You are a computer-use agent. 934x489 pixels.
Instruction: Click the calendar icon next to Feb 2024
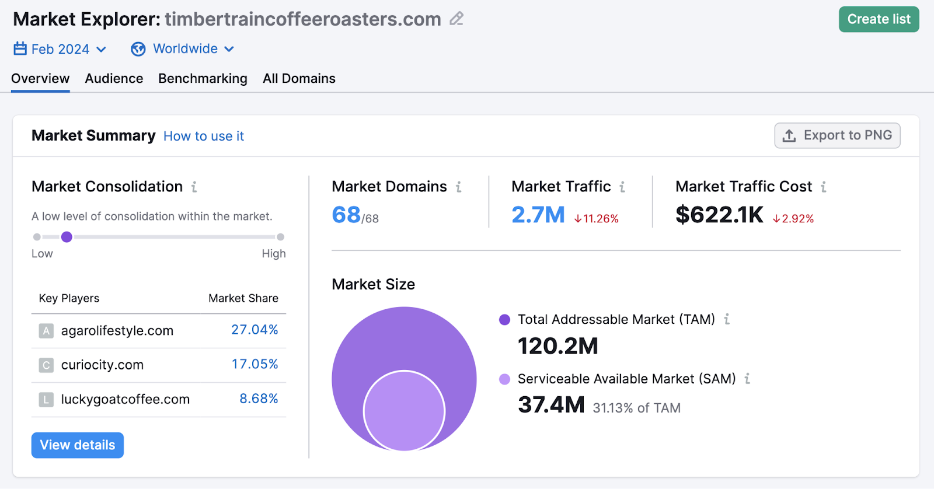point(20,49)
